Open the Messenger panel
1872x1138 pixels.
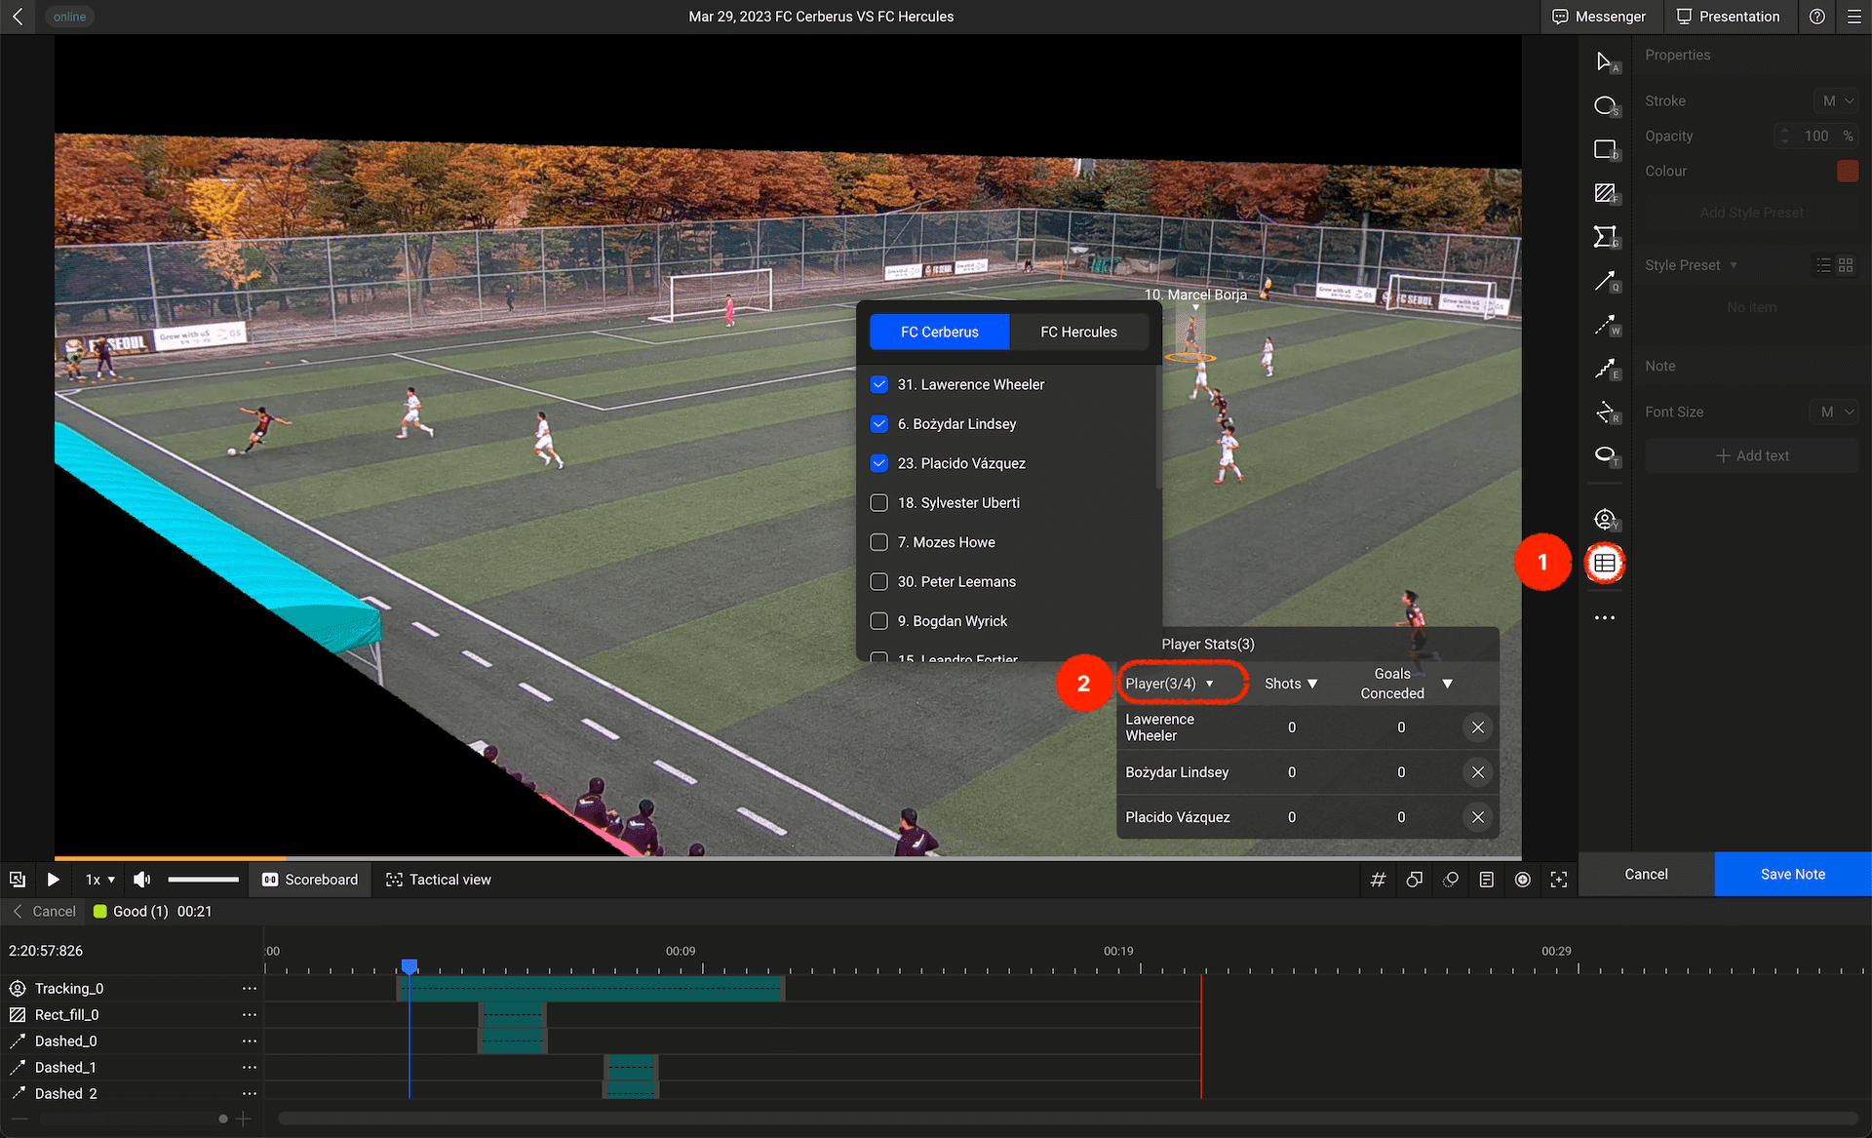click(x=1599, y=17)
